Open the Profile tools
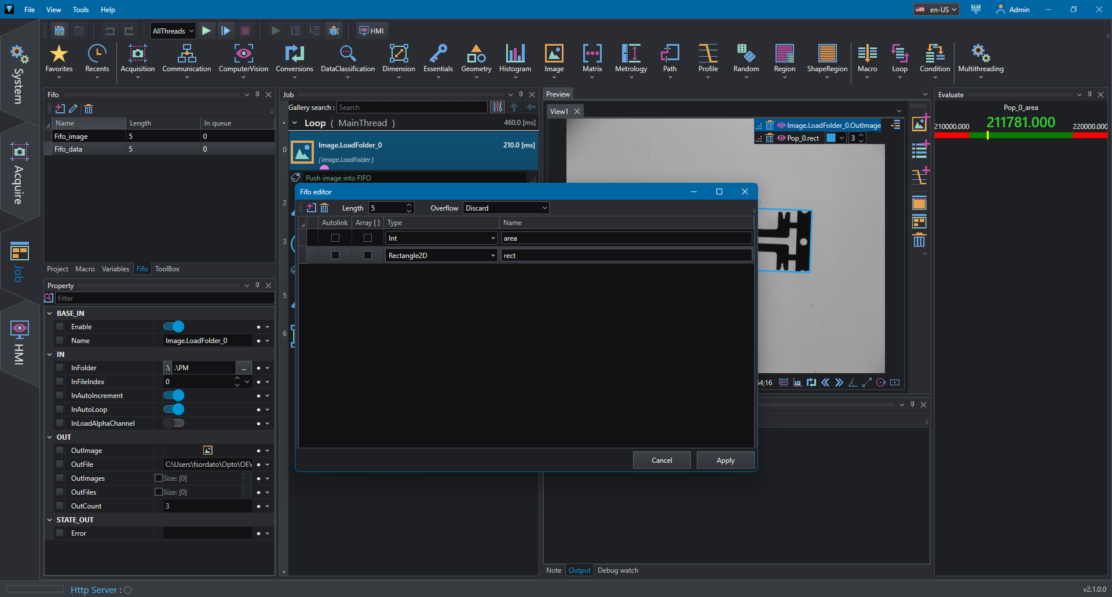This screenshot has height=597, width=1112. click(708, 60)
